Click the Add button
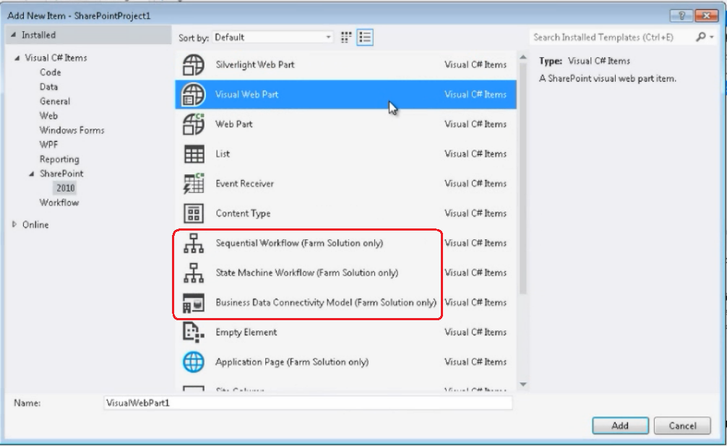The height and width of the screenshot is (446, 727). pyautogui.click(x=620, y=426)
